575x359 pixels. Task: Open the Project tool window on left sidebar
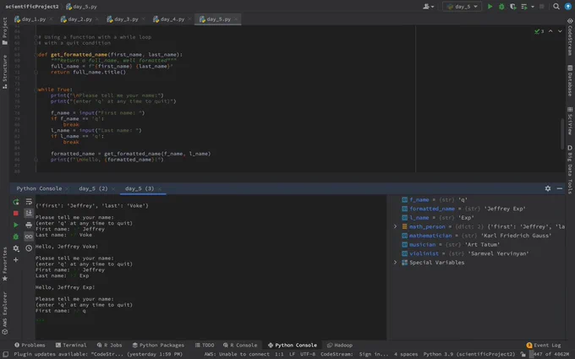pos(5,30)
